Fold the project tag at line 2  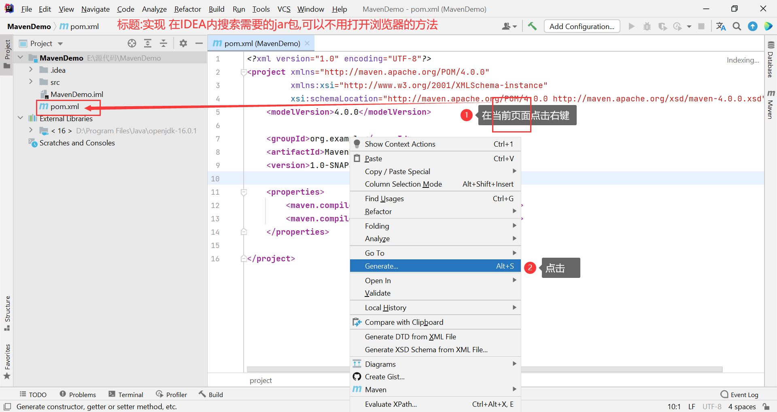click(244, 72)
